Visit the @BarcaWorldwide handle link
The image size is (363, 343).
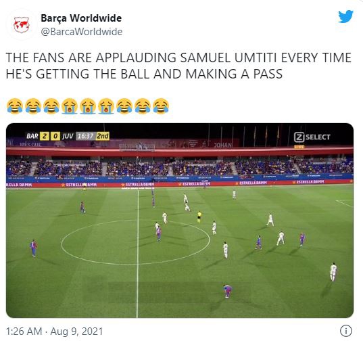(82, 32)
